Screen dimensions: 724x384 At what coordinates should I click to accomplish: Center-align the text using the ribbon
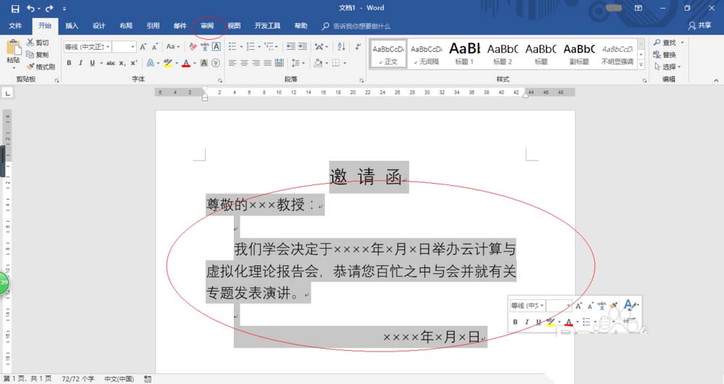244,64
